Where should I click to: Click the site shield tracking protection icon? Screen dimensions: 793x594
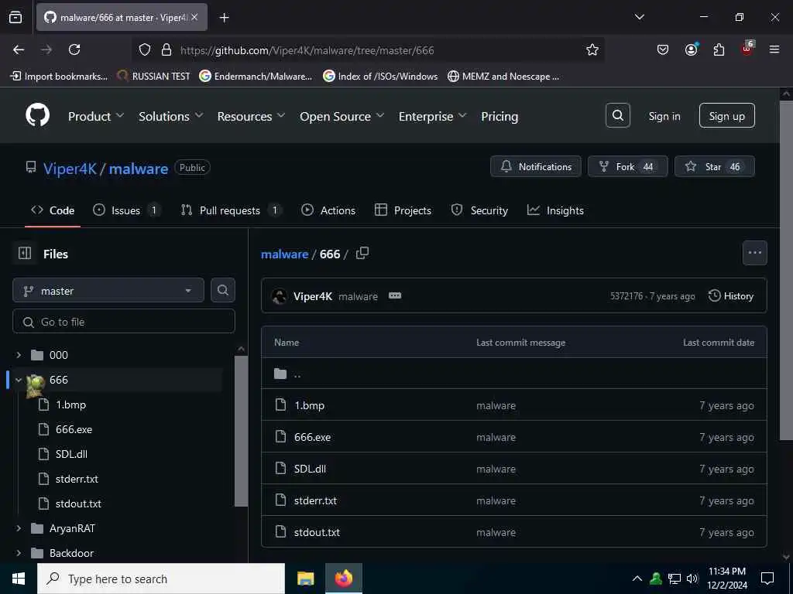coord(145,49)
